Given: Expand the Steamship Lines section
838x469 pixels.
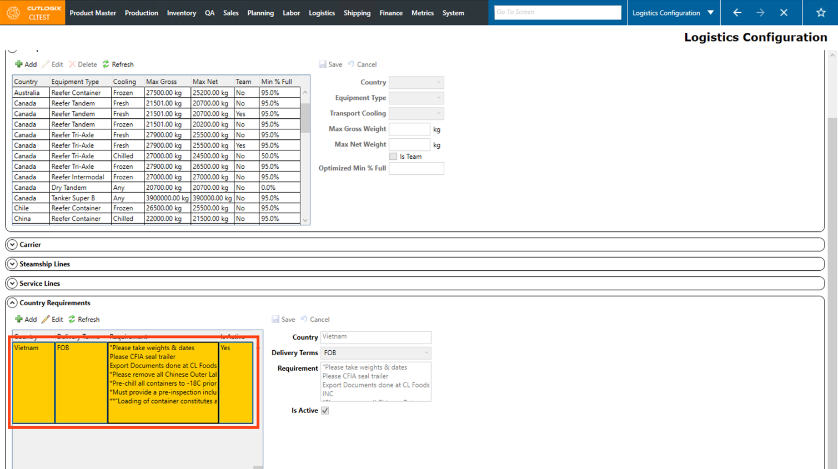Looking at the screenshot, I should [12, 264].
